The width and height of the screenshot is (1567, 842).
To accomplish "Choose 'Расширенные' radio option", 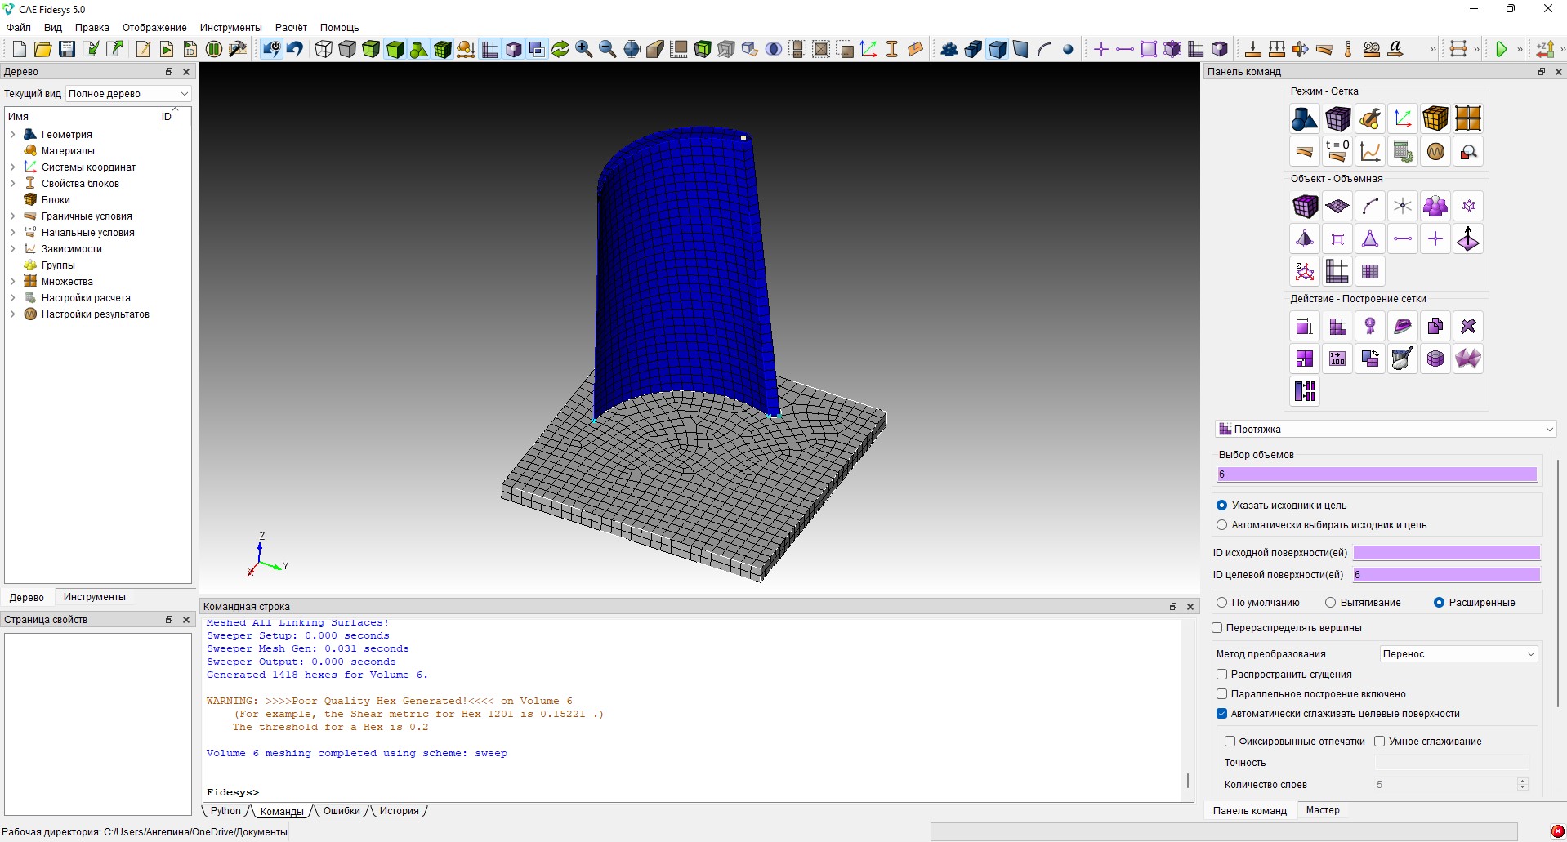I will pyautogui.click(x=1440, y=603).
